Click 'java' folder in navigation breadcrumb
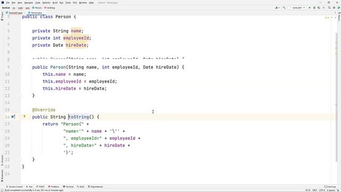The height and width of the screenshot is (192, 341). click(27, 8)
